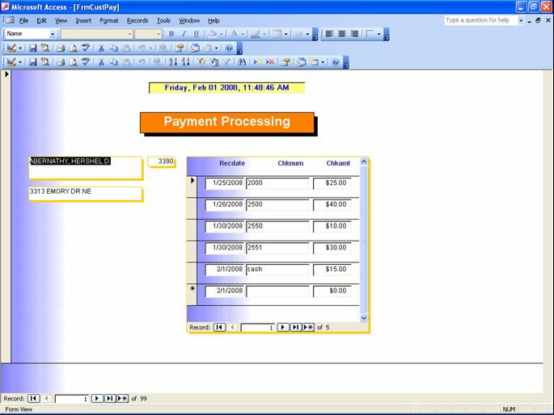
Task: Add new record in payments subform navigator
Action: 308,327
